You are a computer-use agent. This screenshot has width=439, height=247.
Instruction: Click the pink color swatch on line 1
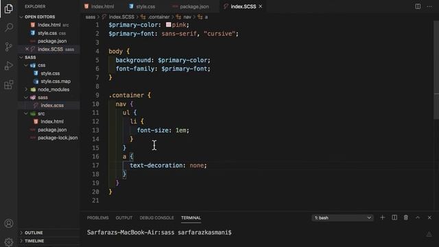click(x=168, y=25)
